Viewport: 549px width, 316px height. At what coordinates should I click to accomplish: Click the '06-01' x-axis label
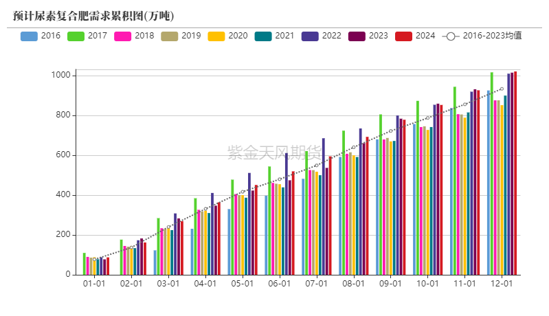click(280, 284)
